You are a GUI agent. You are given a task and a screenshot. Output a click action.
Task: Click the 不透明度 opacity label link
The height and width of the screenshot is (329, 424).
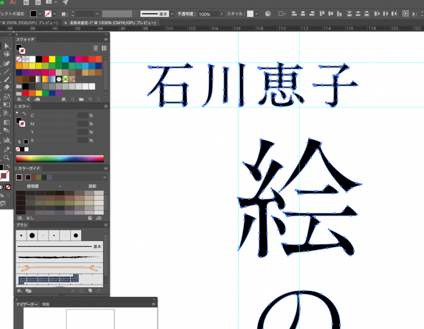[x=186, y=13]
